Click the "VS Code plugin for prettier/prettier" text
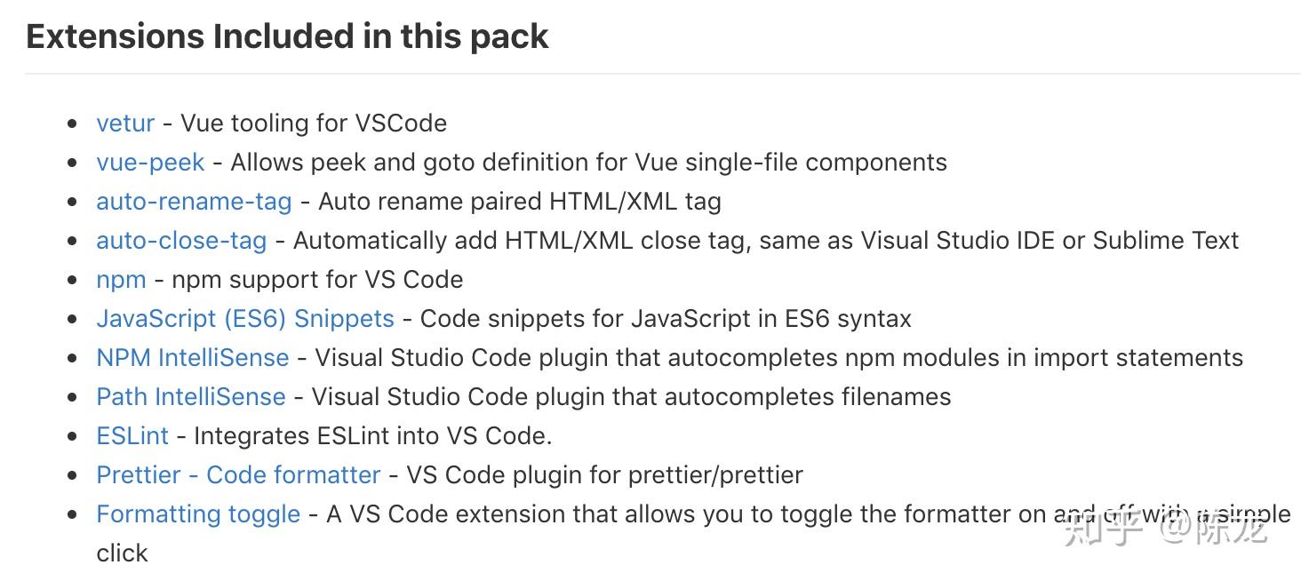Image resolution: width=1301 pixels, height=581 pixels. pos(604,474)
